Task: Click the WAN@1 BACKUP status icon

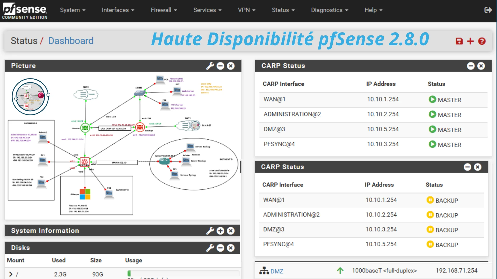Action: coord(430,200)
